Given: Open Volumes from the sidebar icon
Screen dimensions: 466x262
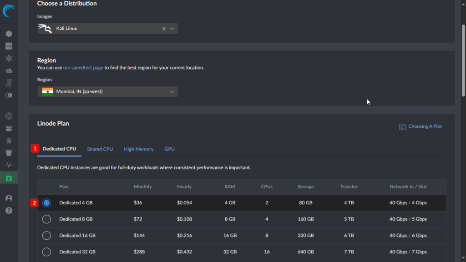Looking at the screenshot, I should tap(9, 46).
